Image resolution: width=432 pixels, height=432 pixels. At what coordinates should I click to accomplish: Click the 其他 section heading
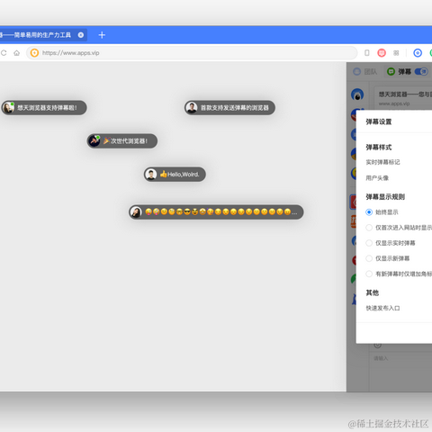tap(373, 292)
